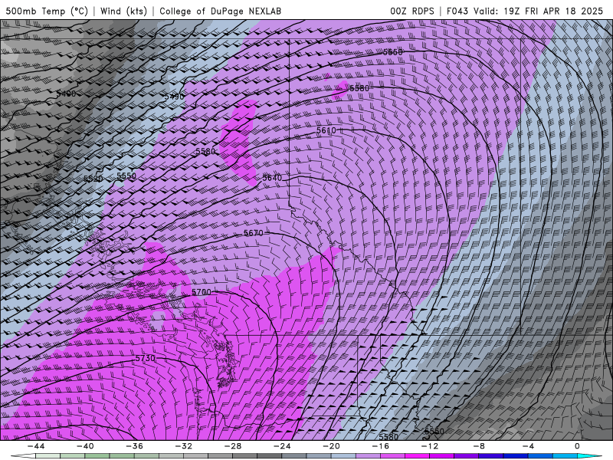Viewport: 613px width, 460px height.
Task: Click the '00Z RDPS' model run label
Action: coord(412,11)
